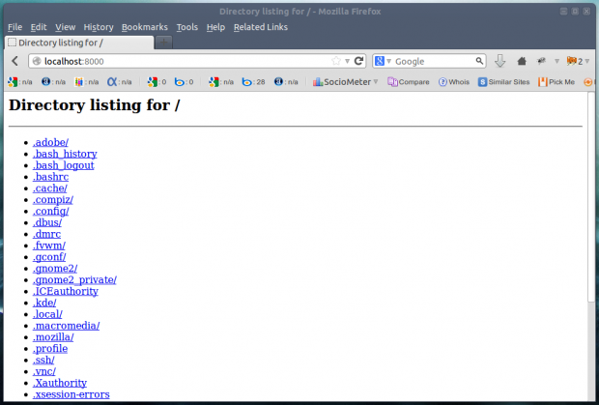This screenshot has width=599, height=405.
Task: Open the SocioMeter toolbar button
Action: coord(341,82)
